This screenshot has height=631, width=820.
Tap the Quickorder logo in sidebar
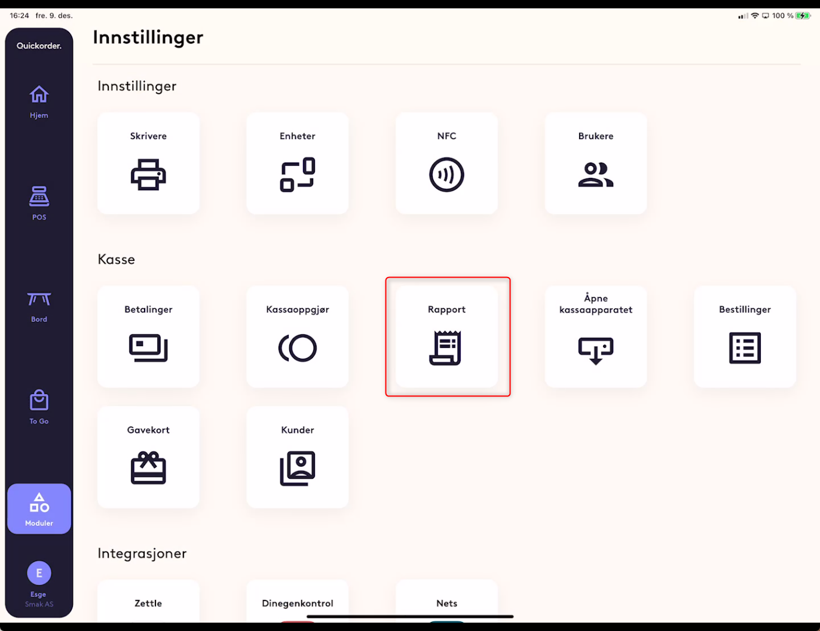tap(39, 46)
